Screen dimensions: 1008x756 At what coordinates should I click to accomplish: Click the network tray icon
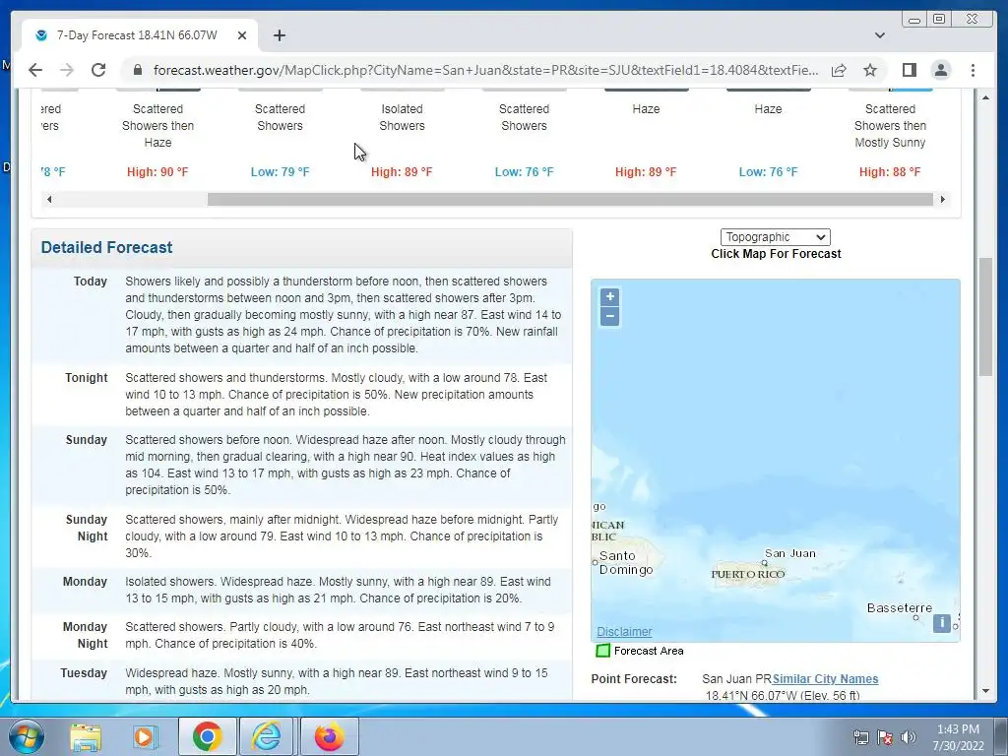point(860,737)
